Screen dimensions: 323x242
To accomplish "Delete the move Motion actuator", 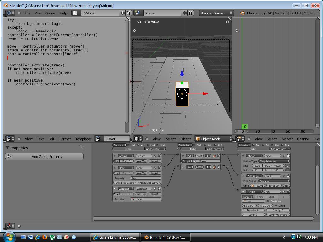I will point(288,156).
